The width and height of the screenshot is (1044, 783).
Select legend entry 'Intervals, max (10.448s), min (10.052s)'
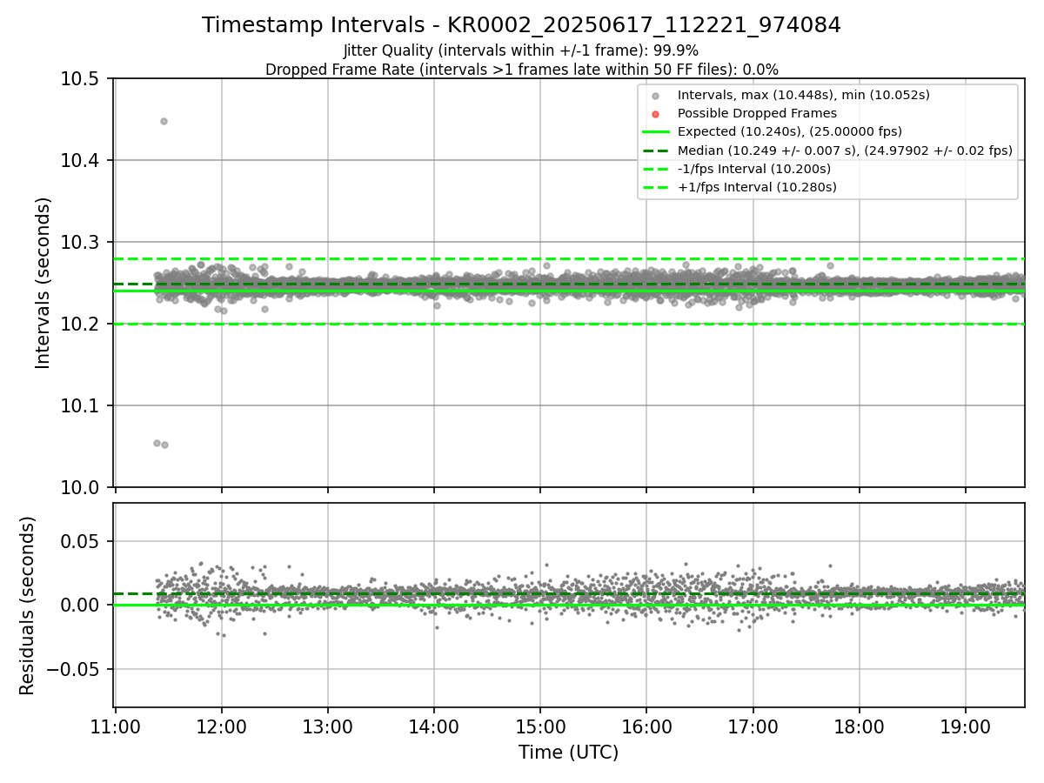804,96
